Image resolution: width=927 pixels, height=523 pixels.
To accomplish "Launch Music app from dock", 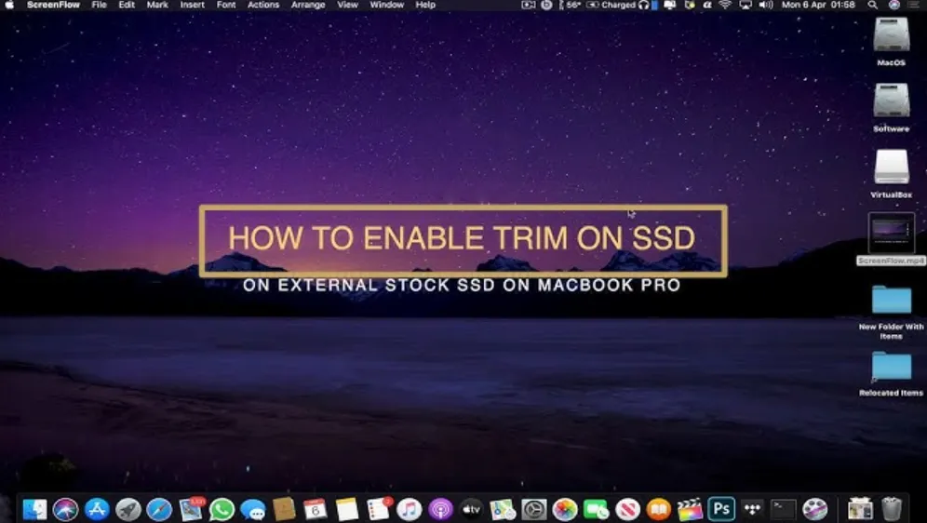I will (410, 509).
